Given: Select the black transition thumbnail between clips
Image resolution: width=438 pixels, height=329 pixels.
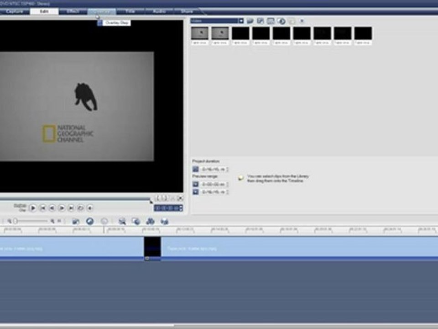Looking at the screenshot, I should [152, 247].
